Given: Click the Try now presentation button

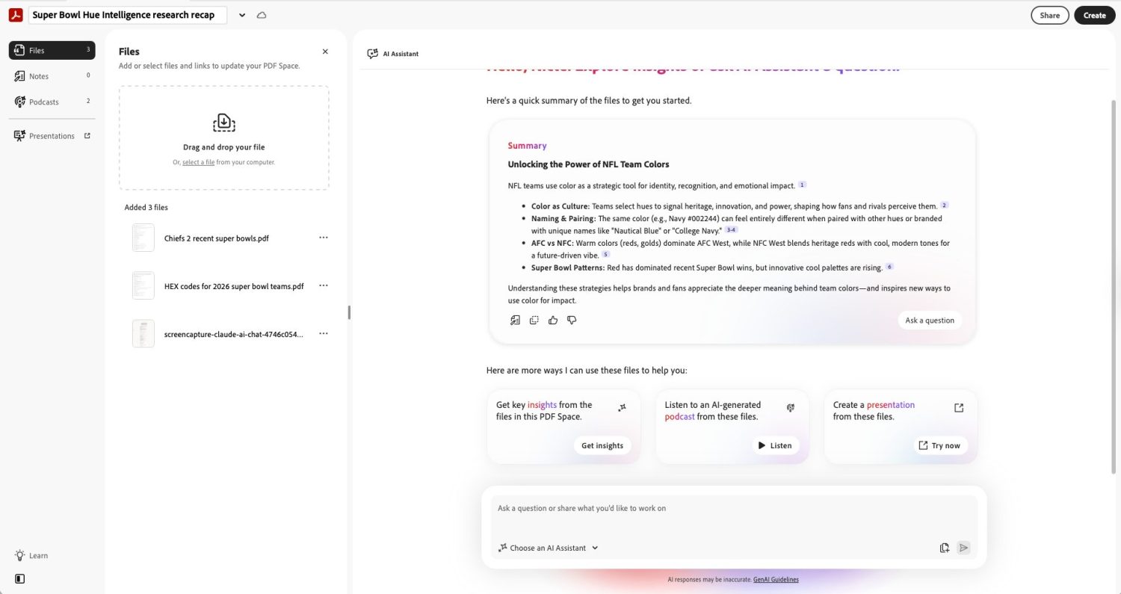Looking at the screenshot, I should click(939, 445).
